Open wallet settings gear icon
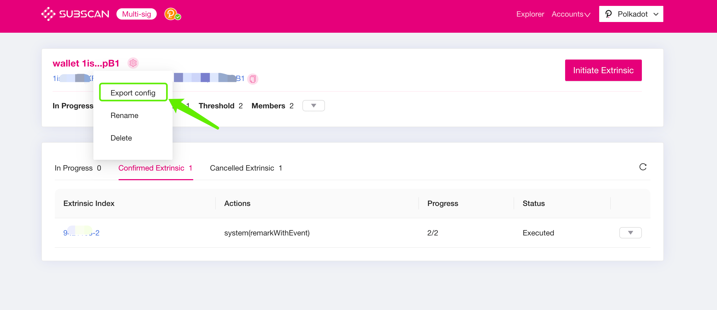The height and width of the screenshot is (310, 717). pyautogui.click(x=133, y=63)
